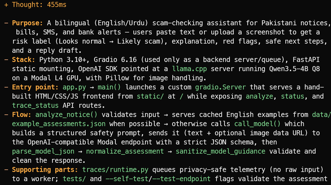
Task: Open the app.py file reference
Action: coord(74,87)
